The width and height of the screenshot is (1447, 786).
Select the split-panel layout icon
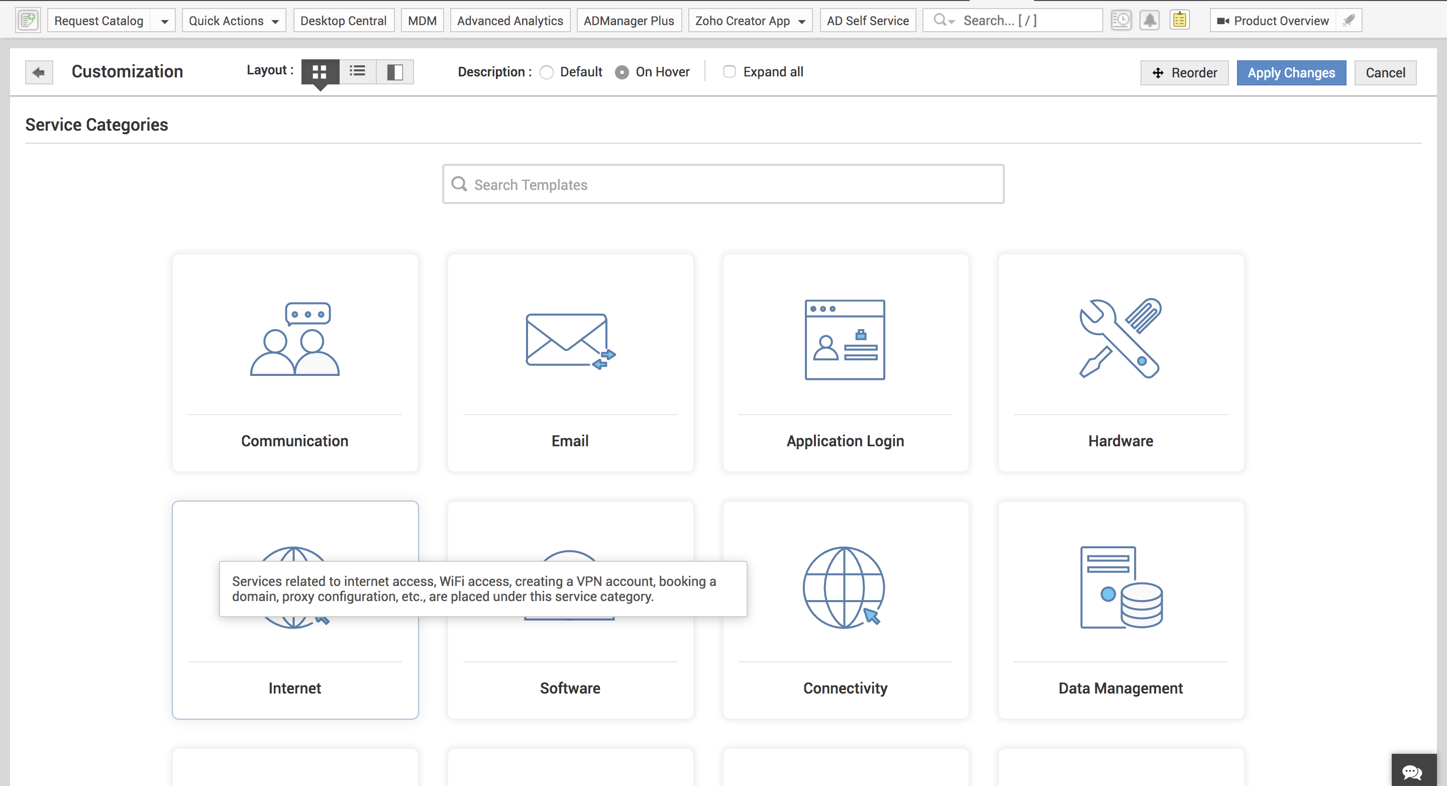pyautogui.click(x=395, y=72)
